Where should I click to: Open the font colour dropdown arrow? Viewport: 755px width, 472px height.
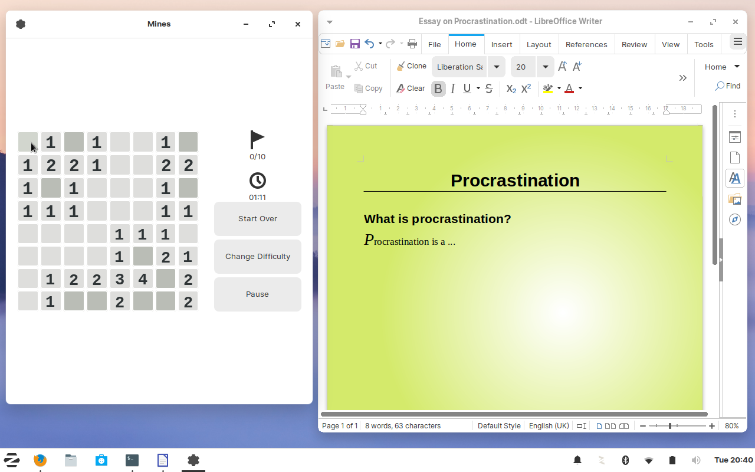point(580,88)
